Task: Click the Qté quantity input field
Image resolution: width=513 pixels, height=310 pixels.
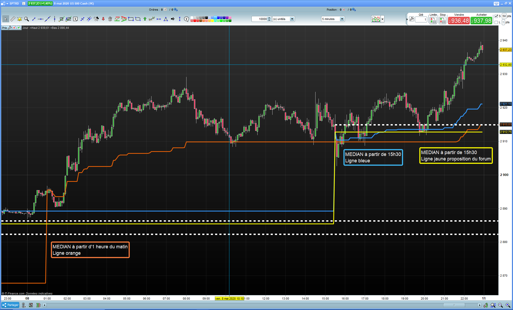Action: click(421, 19)
